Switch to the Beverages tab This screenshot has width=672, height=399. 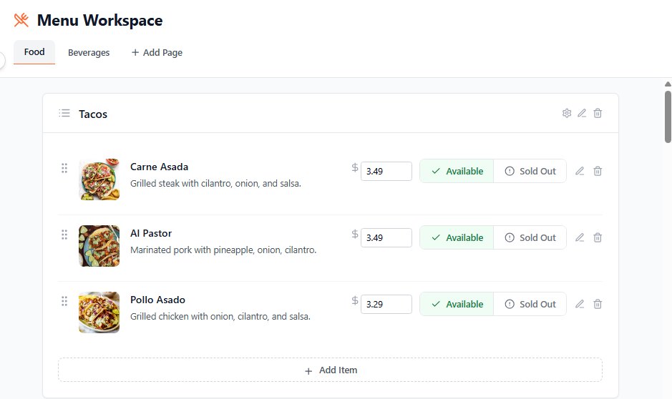point(89,53)
